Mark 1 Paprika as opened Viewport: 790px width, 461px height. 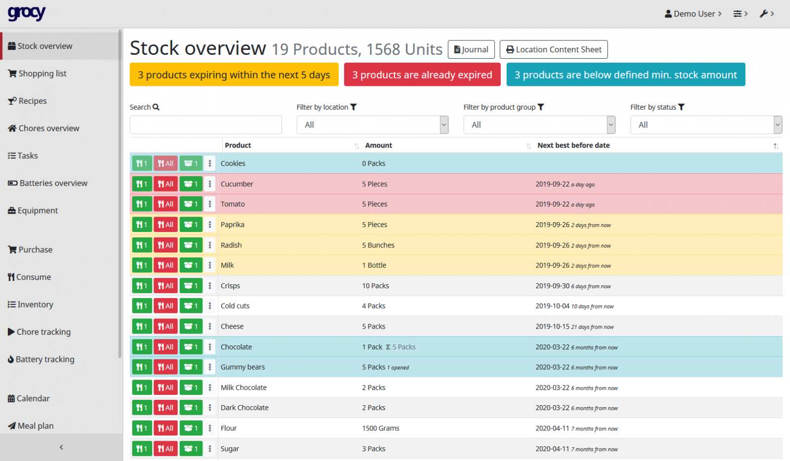click(191, 225)
